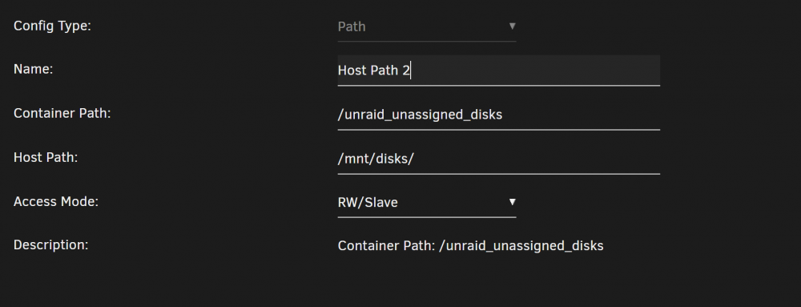The image size is (801, 307).
Task: Open the Access Mode RW/Slave dropdown
Action: pyautogui.click(x=427, y=202)
